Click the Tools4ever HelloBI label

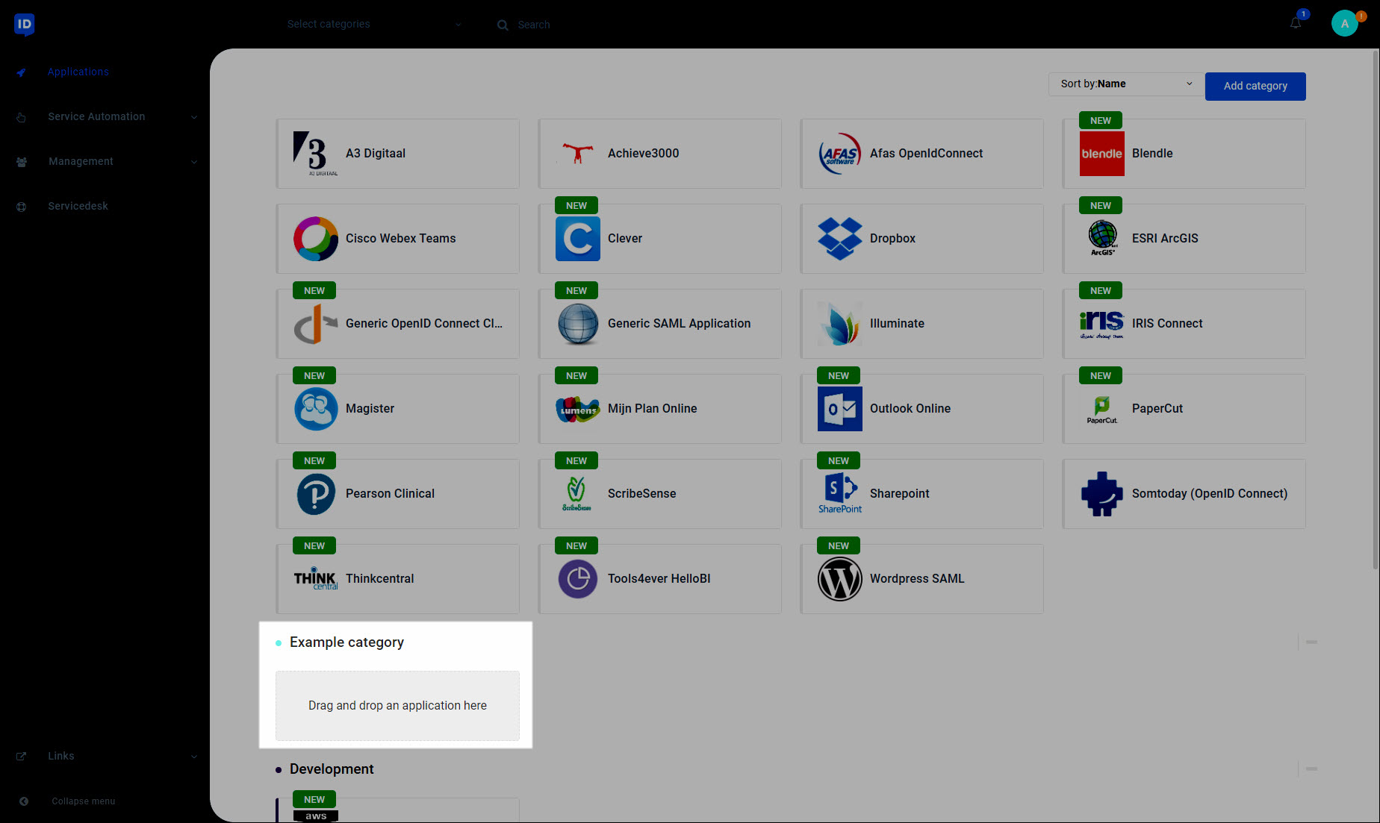(x=659, y=579)
